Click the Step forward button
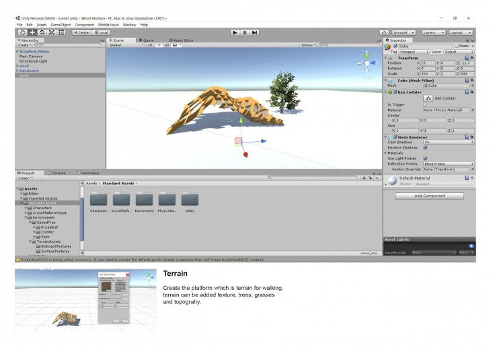 254,32
